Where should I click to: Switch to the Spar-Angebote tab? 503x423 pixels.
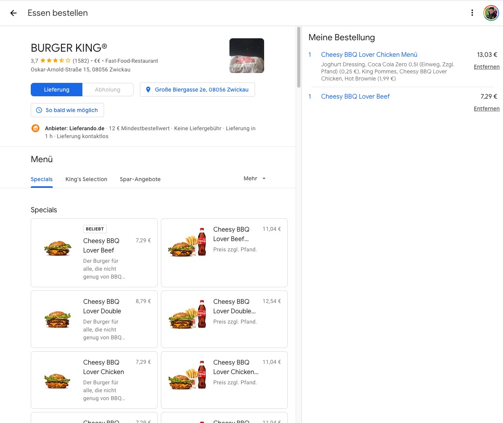140,179
